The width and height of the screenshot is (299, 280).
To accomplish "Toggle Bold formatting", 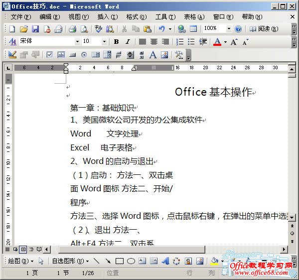I will pos(116,41).
